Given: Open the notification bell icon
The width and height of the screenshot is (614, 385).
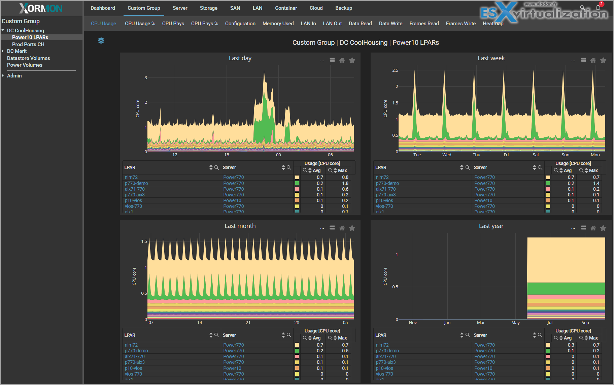Looking at the screenshot, I should [598, 7].
